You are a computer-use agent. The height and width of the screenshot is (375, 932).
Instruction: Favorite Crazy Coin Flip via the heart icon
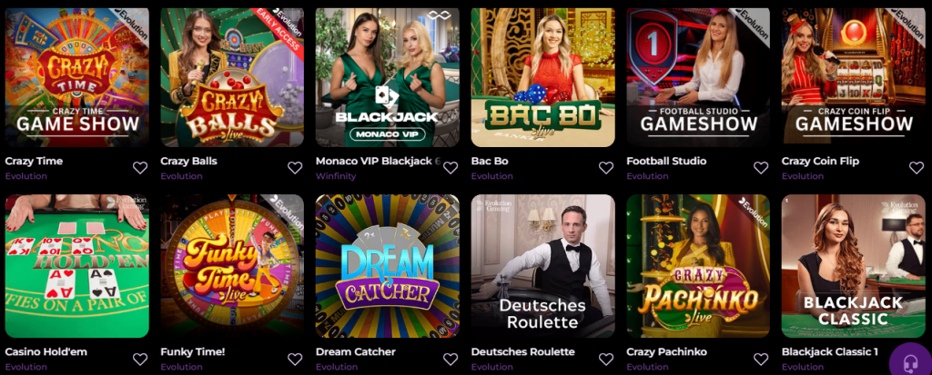917,168
